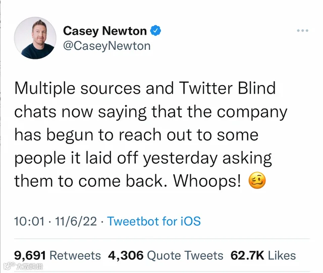Click the tweet text starting 'Multiple sources'

151,134
